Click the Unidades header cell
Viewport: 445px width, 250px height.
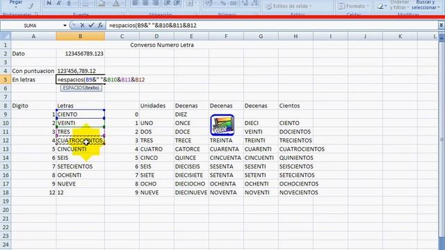(156, 106)
